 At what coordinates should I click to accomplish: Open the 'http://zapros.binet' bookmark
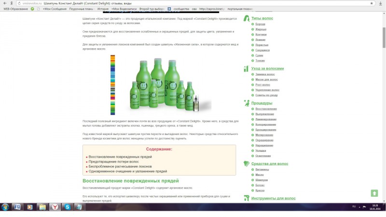(x=212, y=9)
